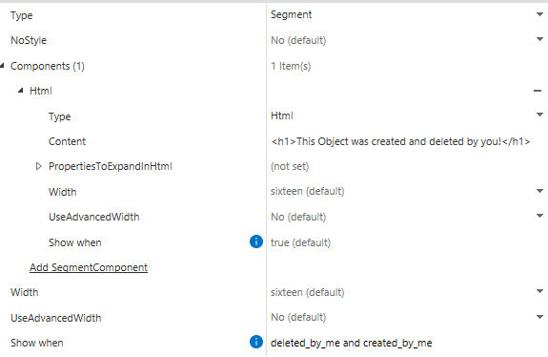Expand PropertiesToExpandInHtml node

tap(39, 166)
